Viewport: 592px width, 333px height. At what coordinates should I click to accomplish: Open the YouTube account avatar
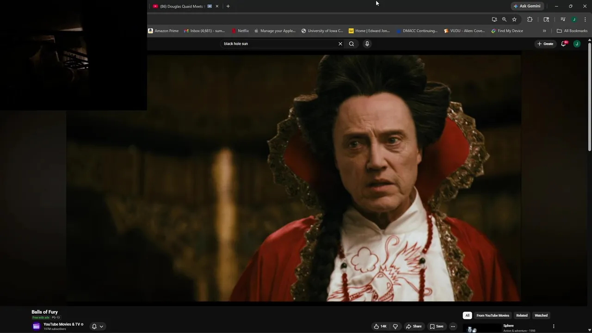coord(577,43)
